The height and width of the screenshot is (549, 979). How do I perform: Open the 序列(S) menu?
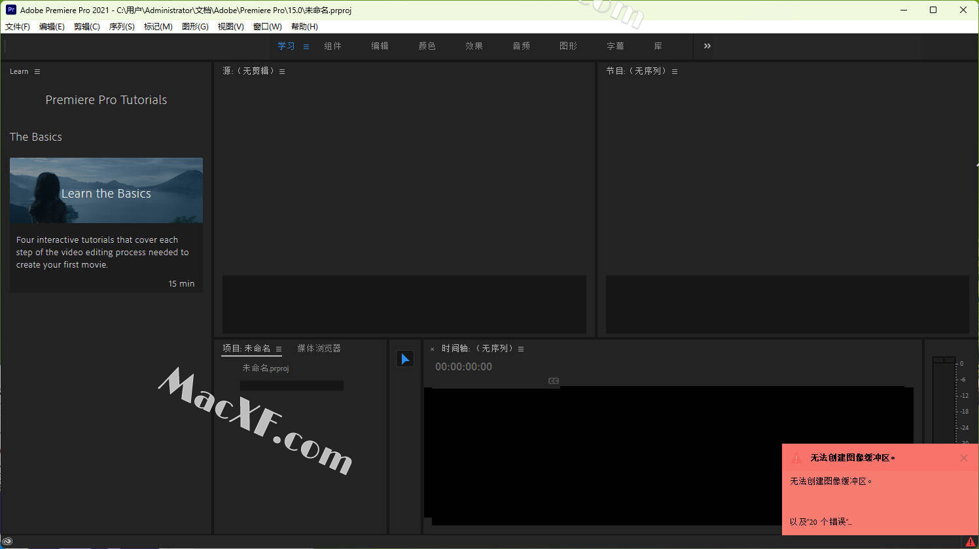[x=122, y=27]
